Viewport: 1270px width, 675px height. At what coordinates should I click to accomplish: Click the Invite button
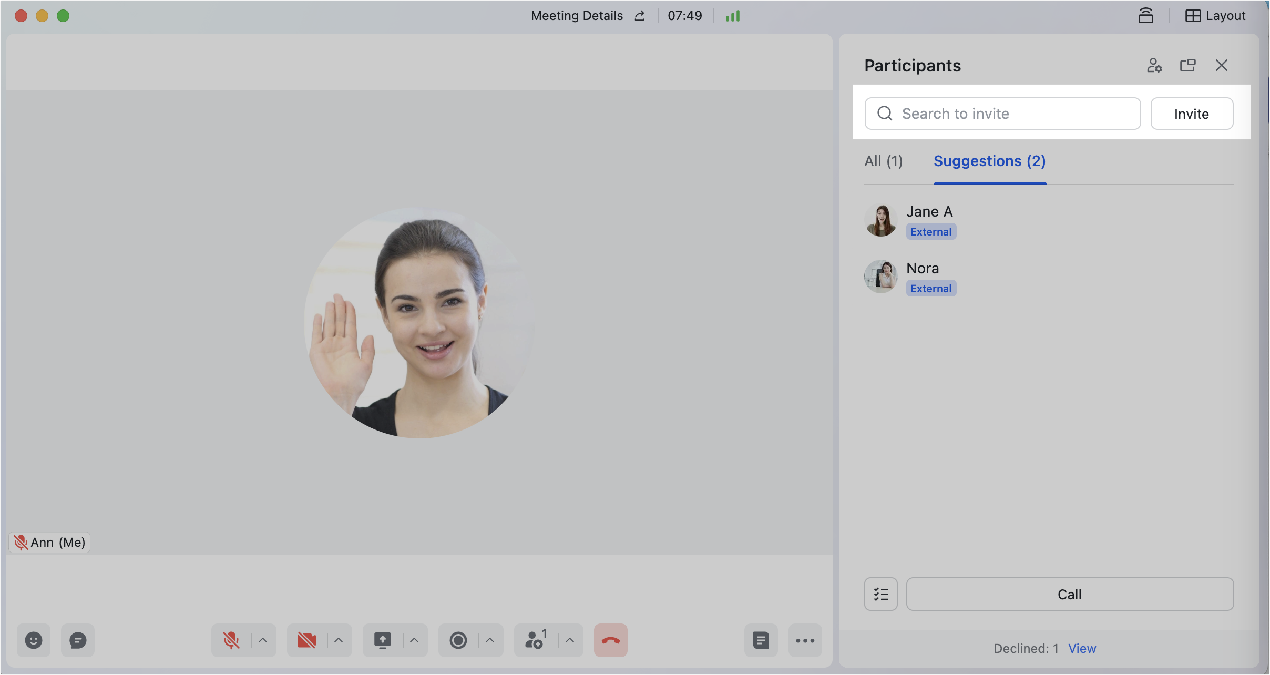(1192, 114)
